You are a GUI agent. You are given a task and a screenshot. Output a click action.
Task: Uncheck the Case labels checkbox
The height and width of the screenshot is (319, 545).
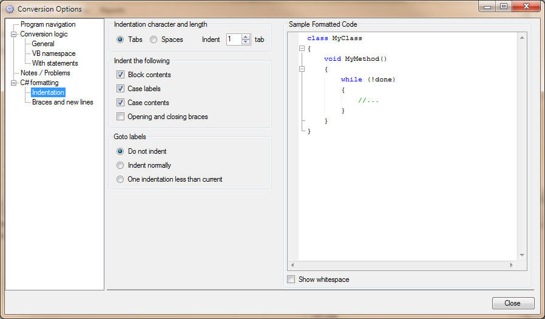(x=120, y=89)
